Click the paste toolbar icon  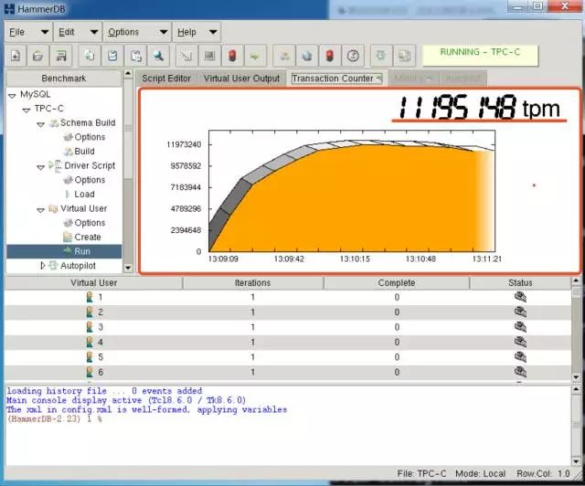pos(135,56)
